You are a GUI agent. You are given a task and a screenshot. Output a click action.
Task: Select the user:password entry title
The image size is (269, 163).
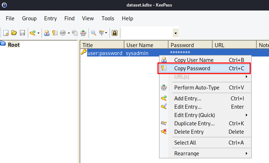[105, 53]
